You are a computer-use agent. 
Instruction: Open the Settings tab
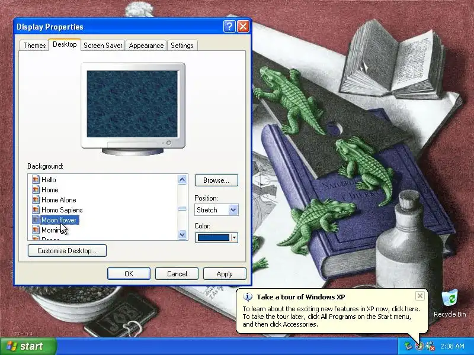click(x=182, y=46)
